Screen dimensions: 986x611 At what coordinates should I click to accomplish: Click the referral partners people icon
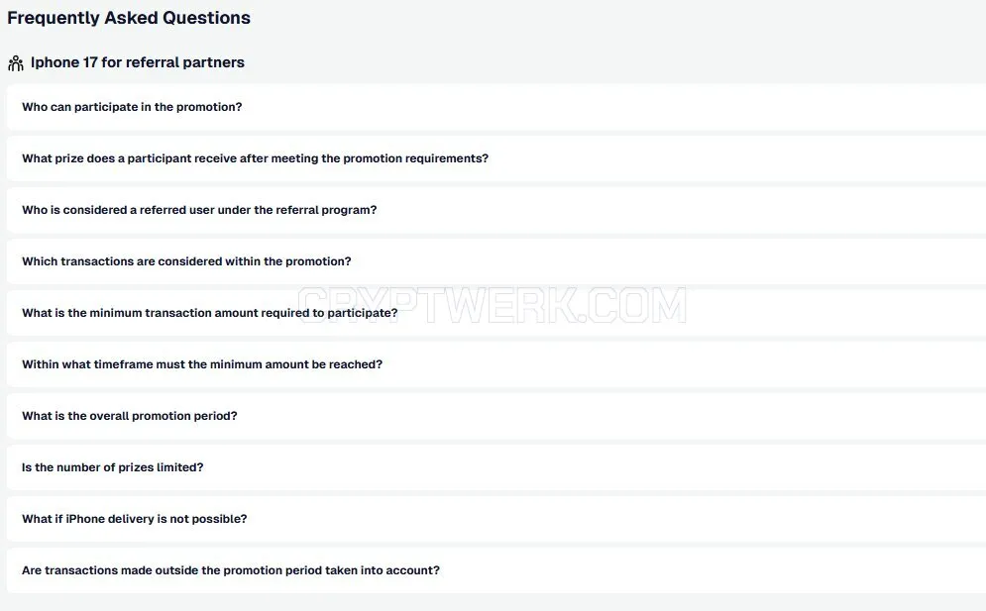click(16, 62)
